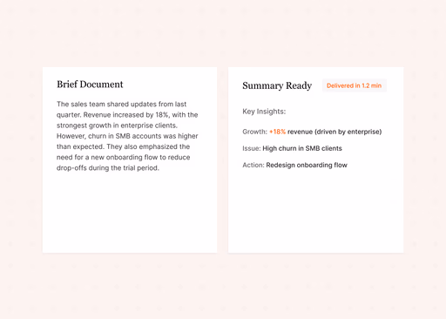Click 'strongest growth in enterprise clients' line
This screenshot has height=319, width=446.
tap(117, 126)
